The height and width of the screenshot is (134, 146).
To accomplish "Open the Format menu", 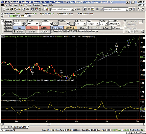I will [29, 5].
